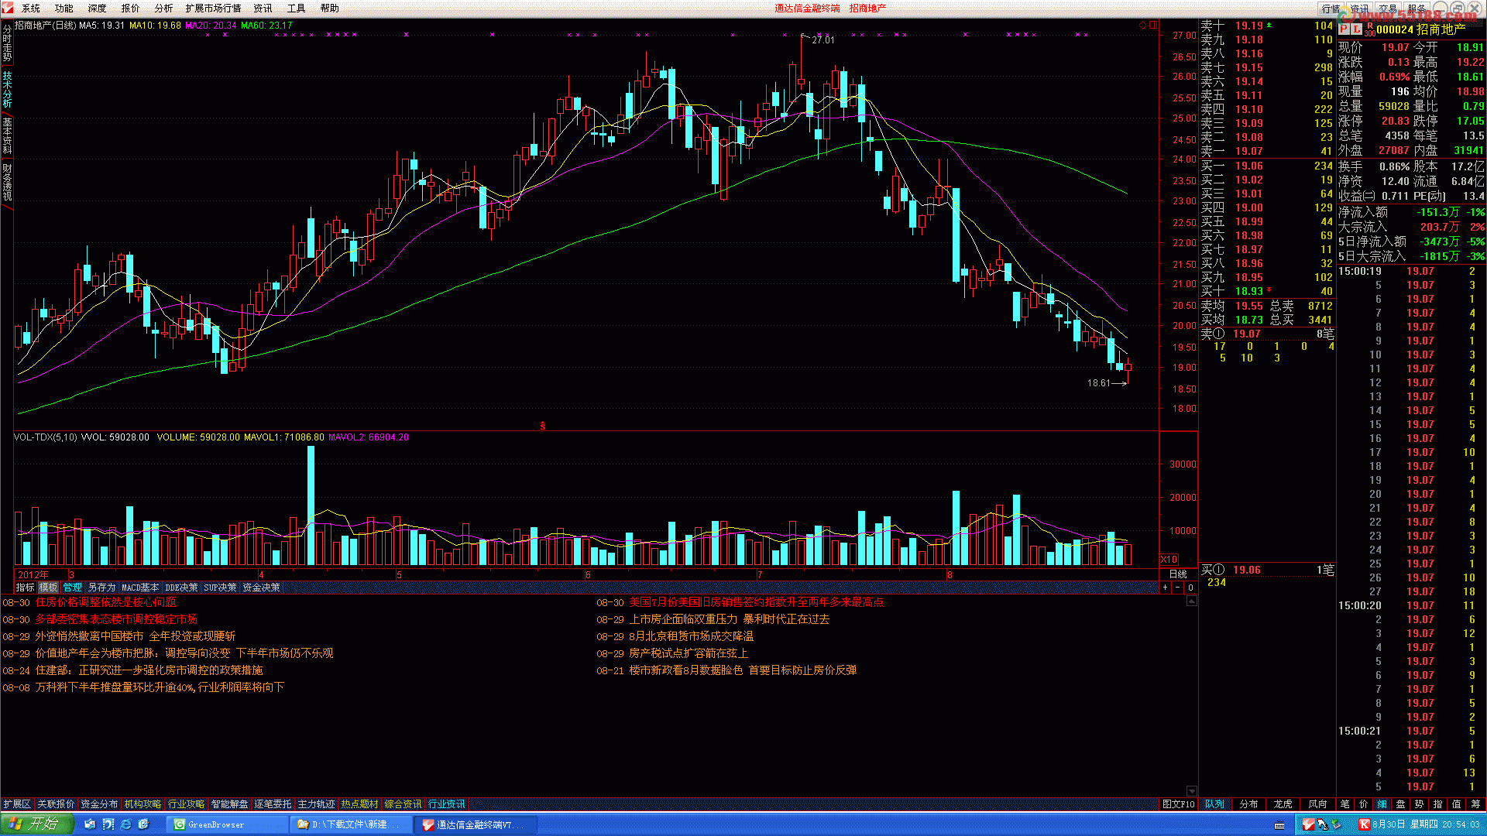This screenshot has width=1487, height=836.
Task: Open the 系统 menu
Action: [31, 9]
